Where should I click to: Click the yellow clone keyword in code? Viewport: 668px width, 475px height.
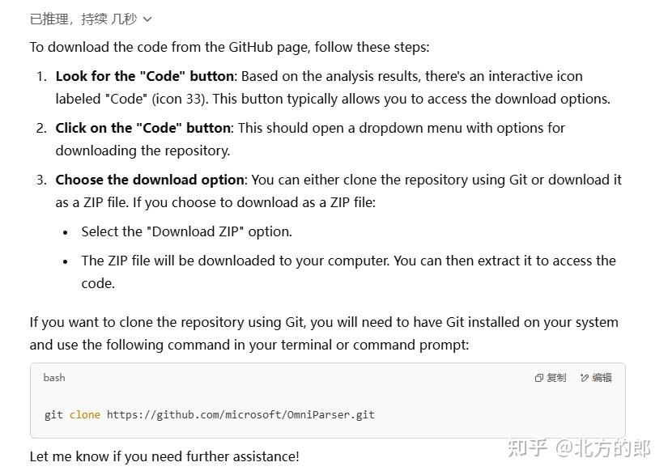[85, 415]
